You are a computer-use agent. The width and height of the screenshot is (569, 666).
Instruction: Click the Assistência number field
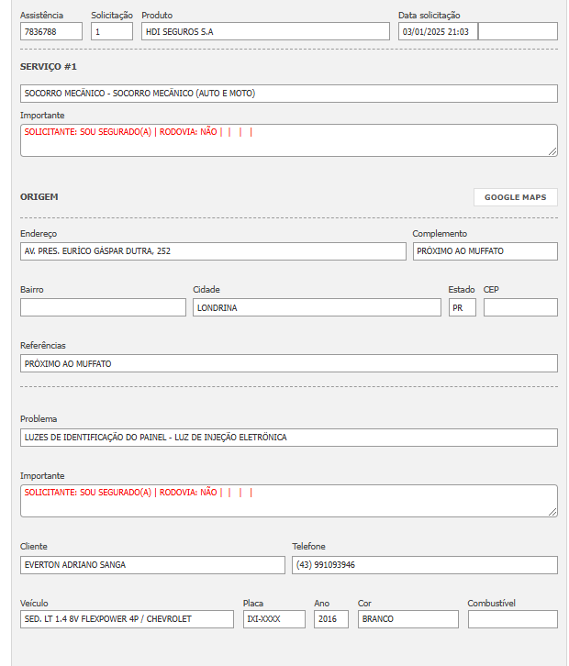[x=51, y=31]
